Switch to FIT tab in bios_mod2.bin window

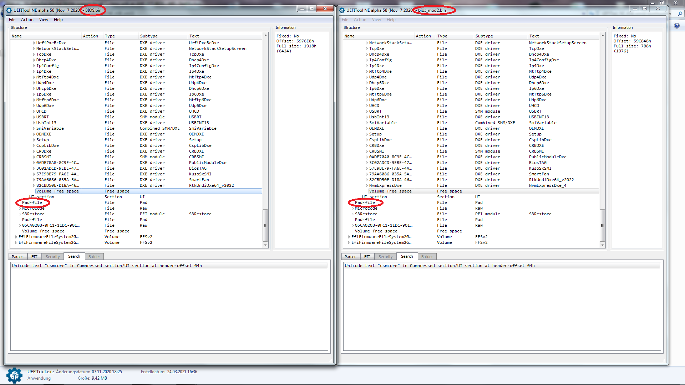[x=367, y=257]
